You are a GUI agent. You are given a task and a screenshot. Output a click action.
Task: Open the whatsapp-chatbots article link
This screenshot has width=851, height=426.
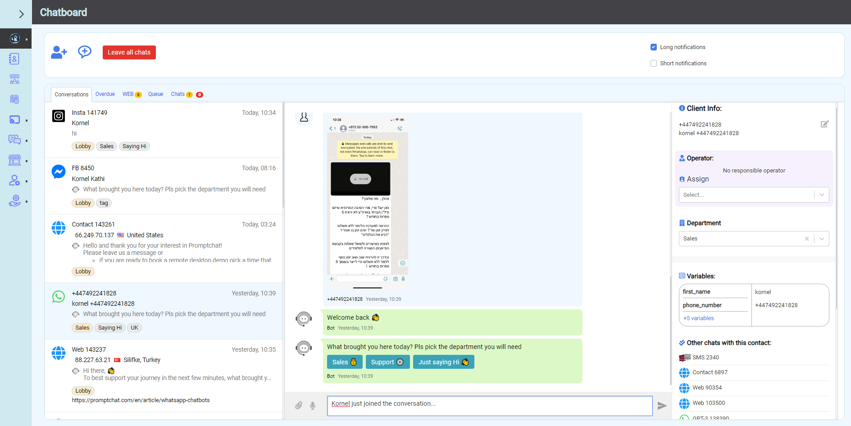(141, 400)
